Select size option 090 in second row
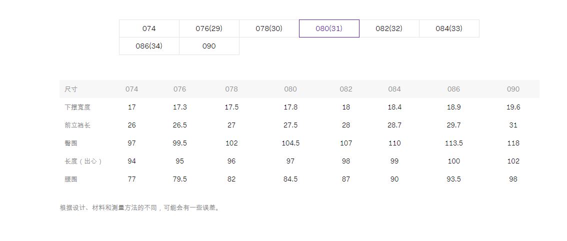Screen dimensions: 567x241 (209, 46)
